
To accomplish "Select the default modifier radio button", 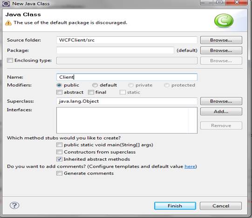I will [x=95, y=85].
